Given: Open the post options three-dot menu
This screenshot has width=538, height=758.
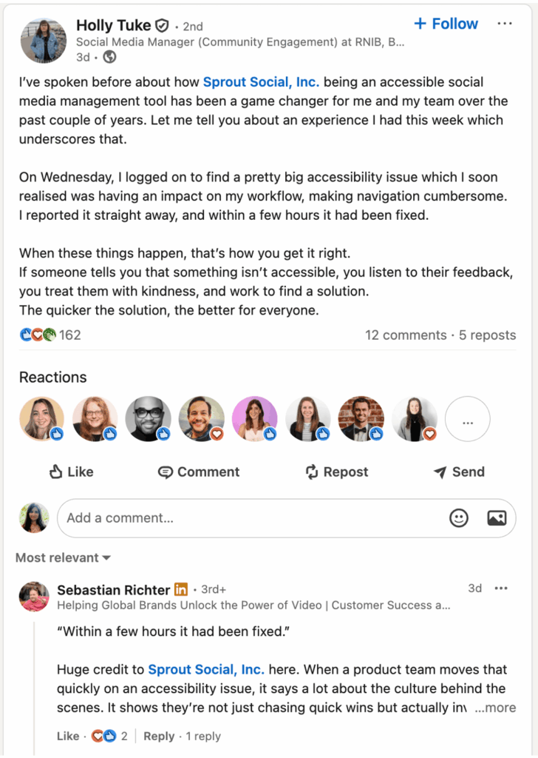Looking at the screenshot, I should [x=505, y=23].
